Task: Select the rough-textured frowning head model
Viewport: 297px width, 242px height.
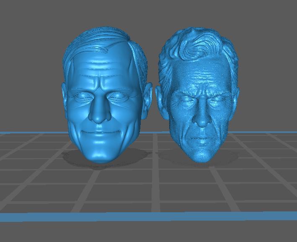Action: tap(197, 95)
